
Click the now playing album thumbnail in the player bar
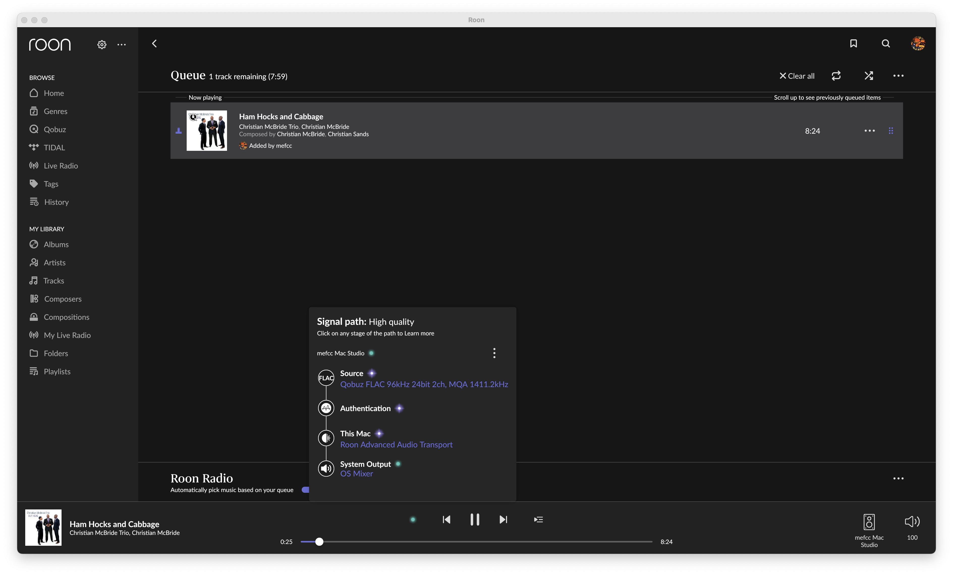43,528
